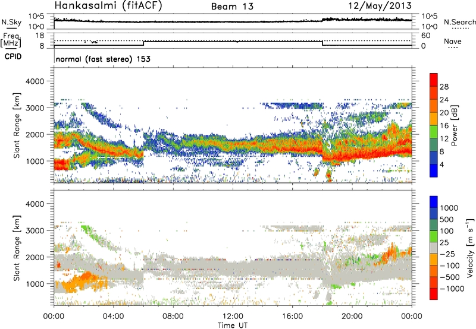This screenshot has height=329, width=476.
Task: Click the N.Search legend label
Action: [x=459, y=22]
